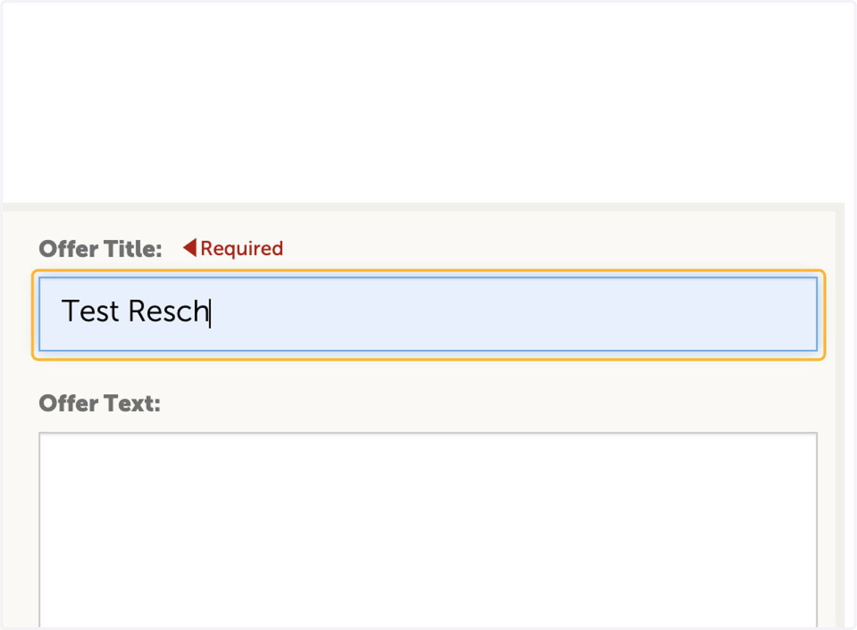Viewport: 857px width, 630px height.
Task: Click the center of the Offer Text area
Action: click(428, 530)
